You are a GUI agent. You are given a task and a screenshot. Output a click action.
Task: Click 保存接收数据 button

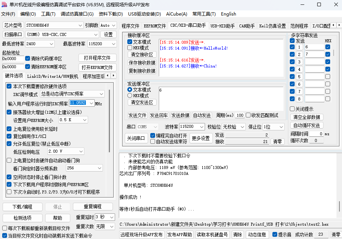(142, 63)
